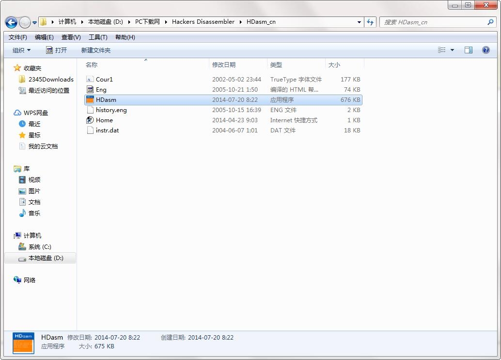
Task: Select the HDasm application file icon
Action: pos(90,99)
